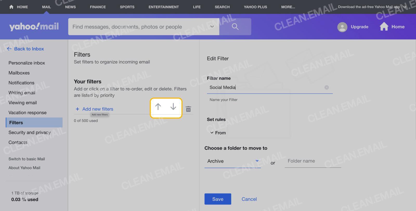
Task: Open the MAIL tab in top navigation
Action: click(47, 7)
